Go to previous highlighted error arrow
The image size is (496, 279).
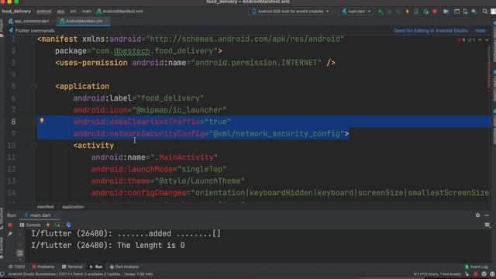[x=480, y=40]
